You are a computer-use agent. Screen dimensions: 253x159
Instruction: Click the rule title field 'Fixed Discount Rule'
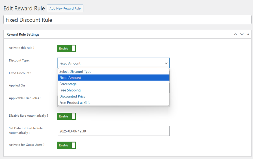coord(127,20)
